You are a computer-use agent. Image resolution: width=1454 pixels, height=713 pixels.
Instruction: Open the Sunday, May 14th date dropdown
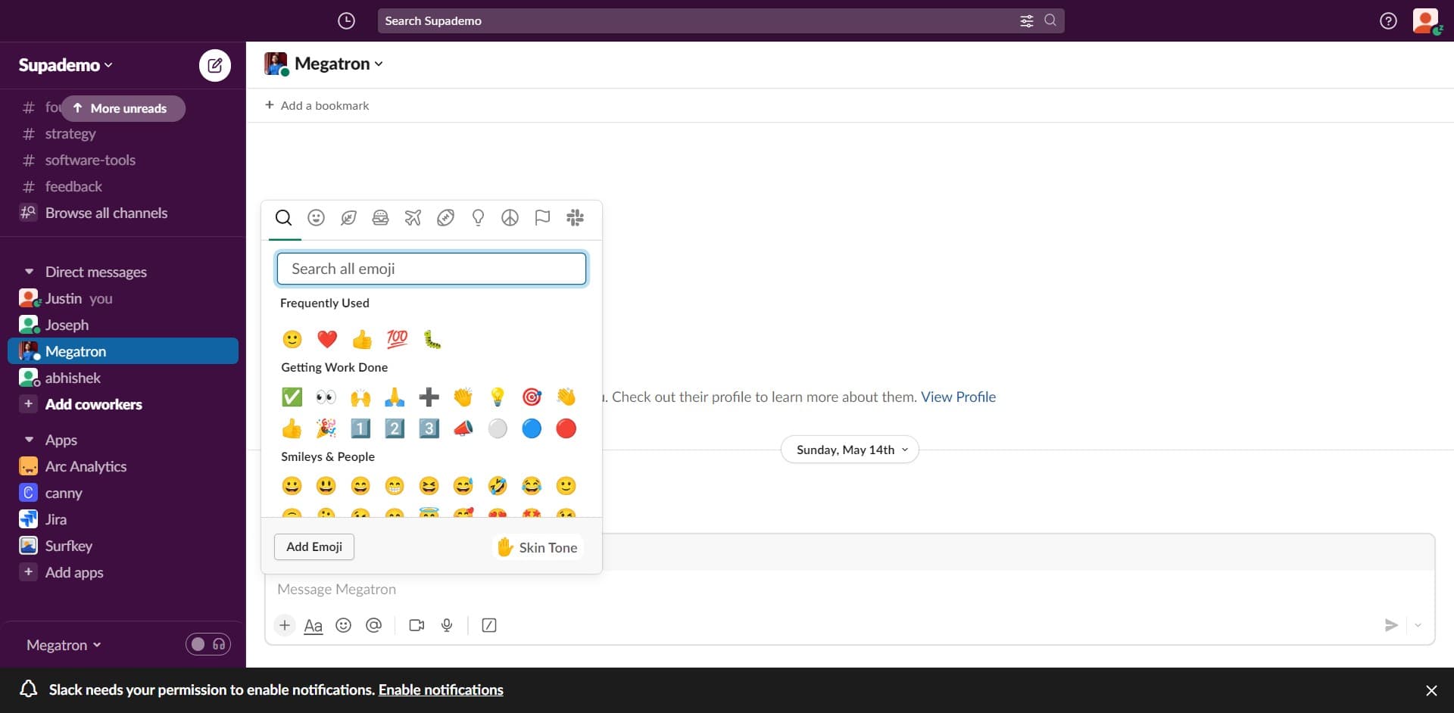click(850, 450)
